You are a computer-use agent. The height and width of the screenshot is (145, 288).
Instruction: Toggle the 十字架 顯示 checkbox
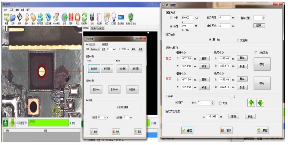(176, 103)
